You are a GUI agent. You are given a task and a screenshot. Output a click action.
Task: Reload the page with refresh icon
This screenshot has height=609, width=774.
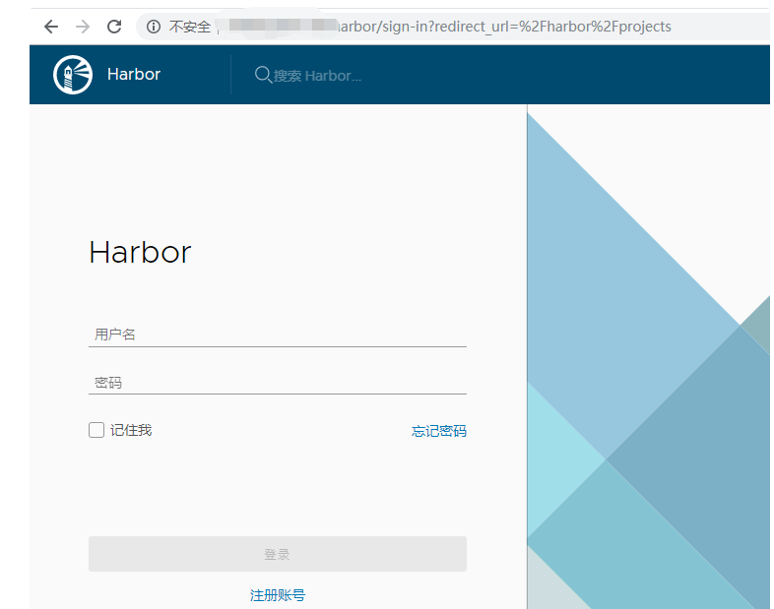tap(114, 27)
